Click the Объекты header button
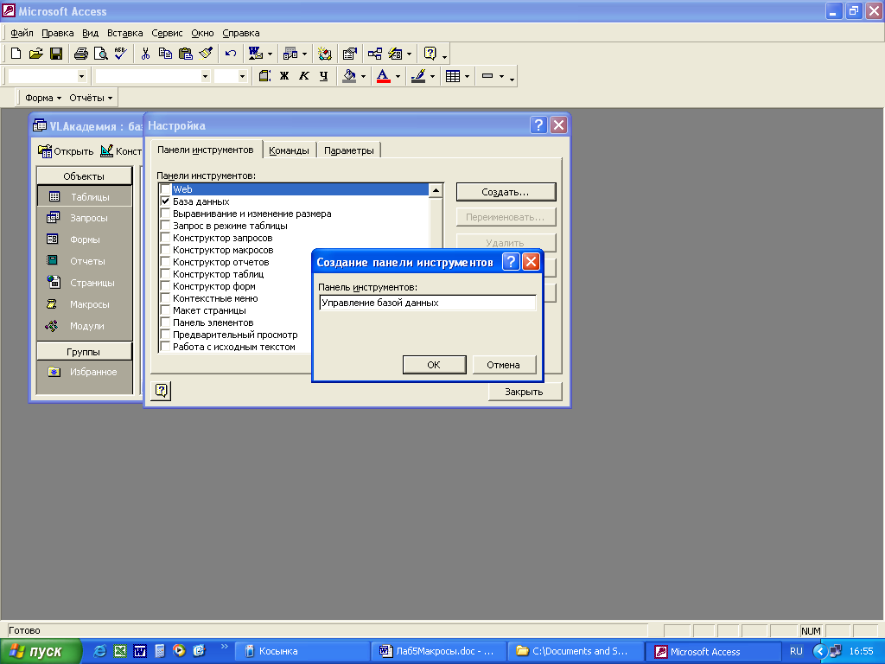Screen dimensions: 885x664 84,176
